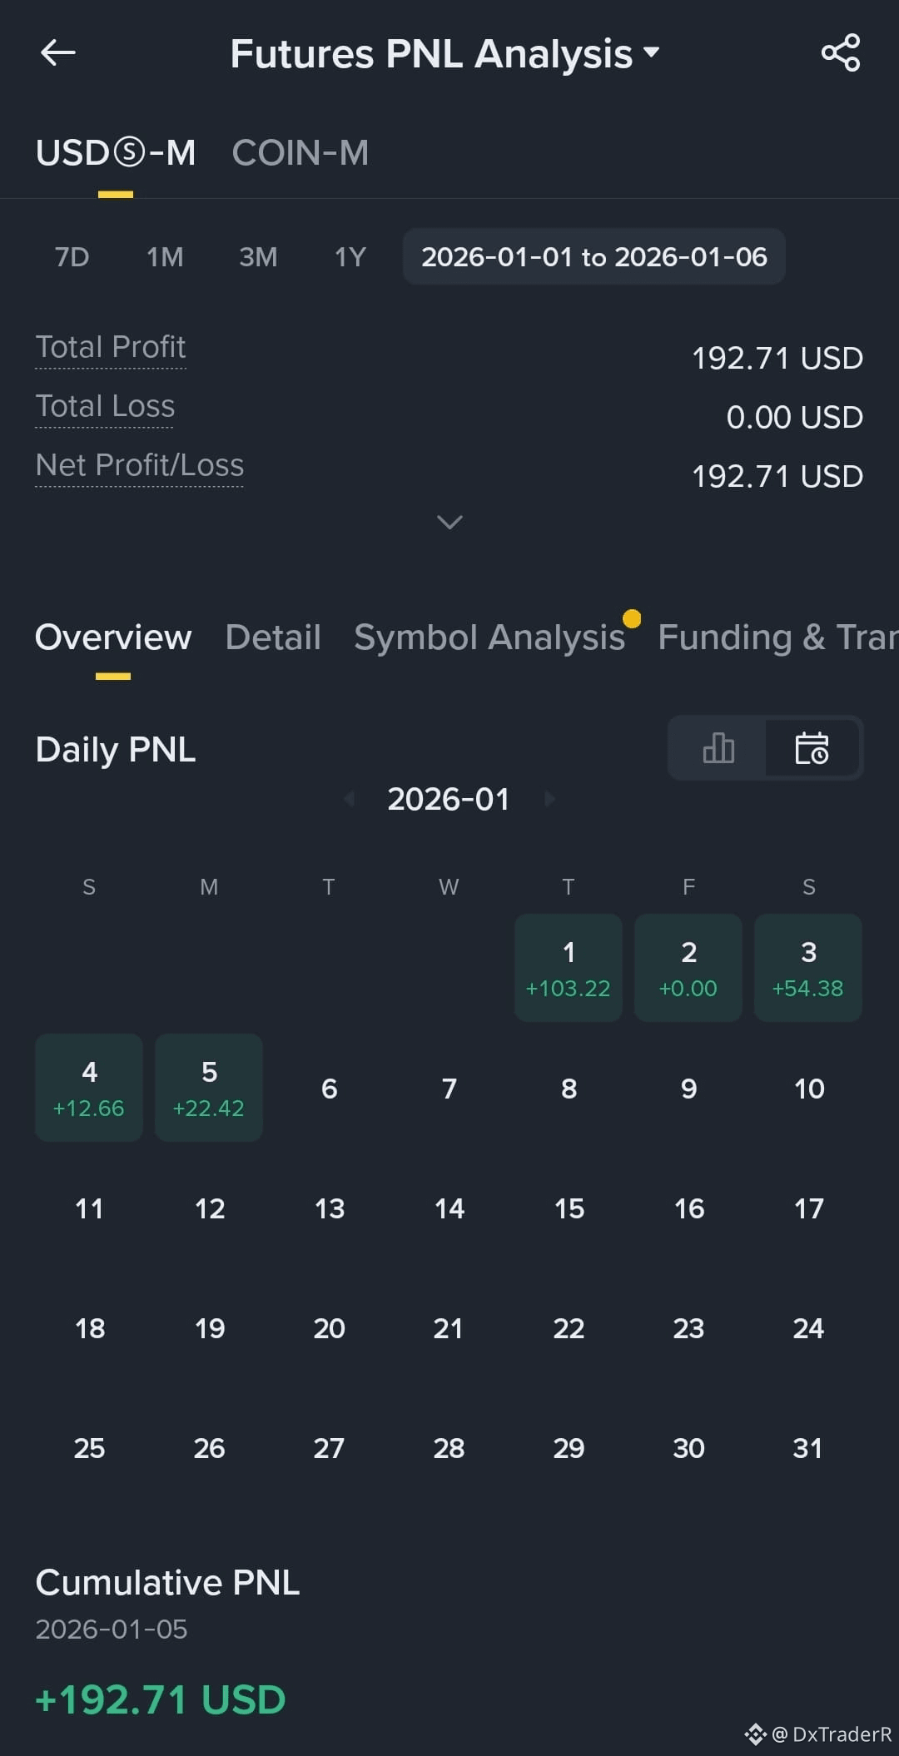Tap the Net Profit/Loss info label
The image size is (899, 1756).
[x=140, y=465]
